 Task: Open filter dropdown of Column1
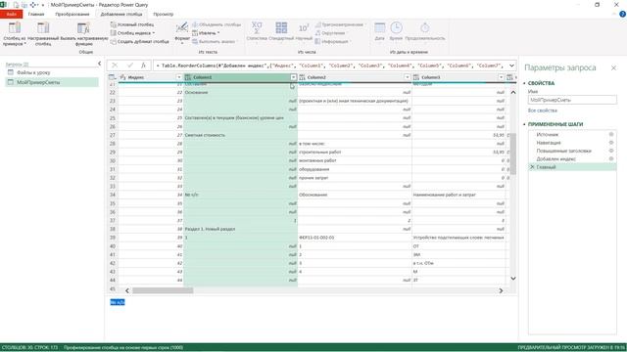tap(293, 77)
